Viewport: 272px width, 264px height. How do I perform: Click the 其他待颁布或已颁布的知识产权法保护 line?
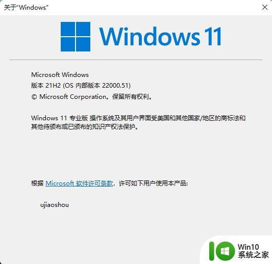85,127
